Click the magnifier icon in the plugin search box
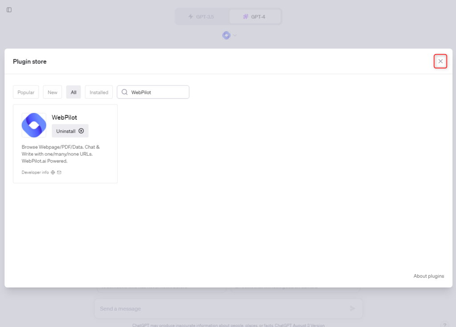The height and width of the screenshot is (327, 456). point(125,92)
